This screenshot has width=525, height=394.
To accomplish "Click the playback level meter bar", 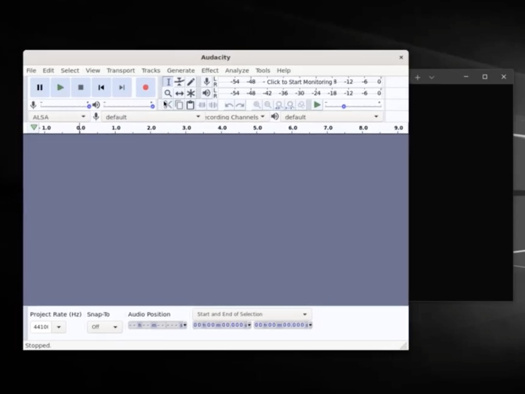I will coord(299,93).
